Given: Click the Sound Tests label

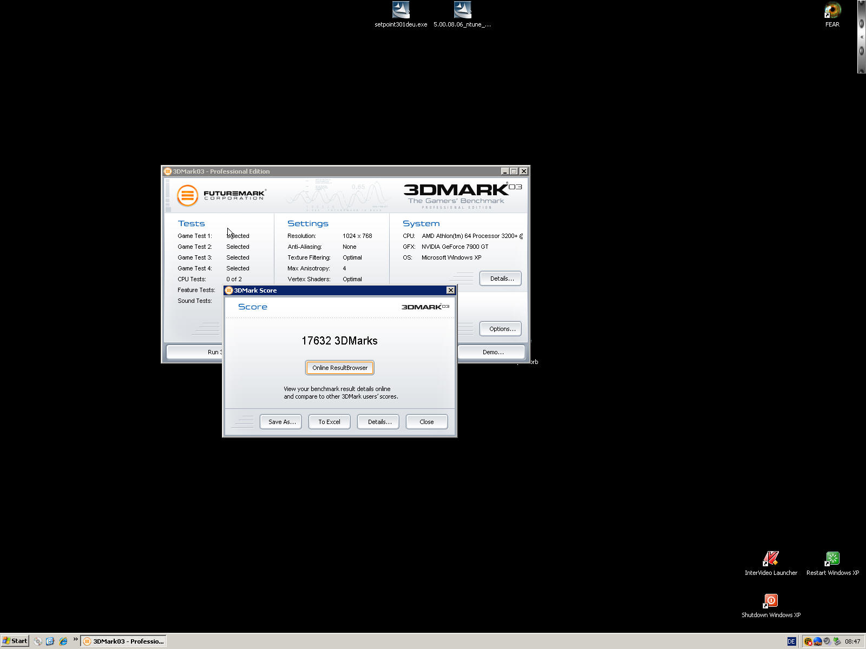Looking at the screenshot, I should click(195, 301).
